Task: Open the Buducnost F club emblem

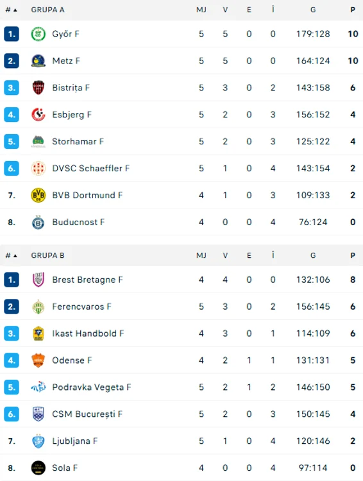Action: (x=38, y=222)
